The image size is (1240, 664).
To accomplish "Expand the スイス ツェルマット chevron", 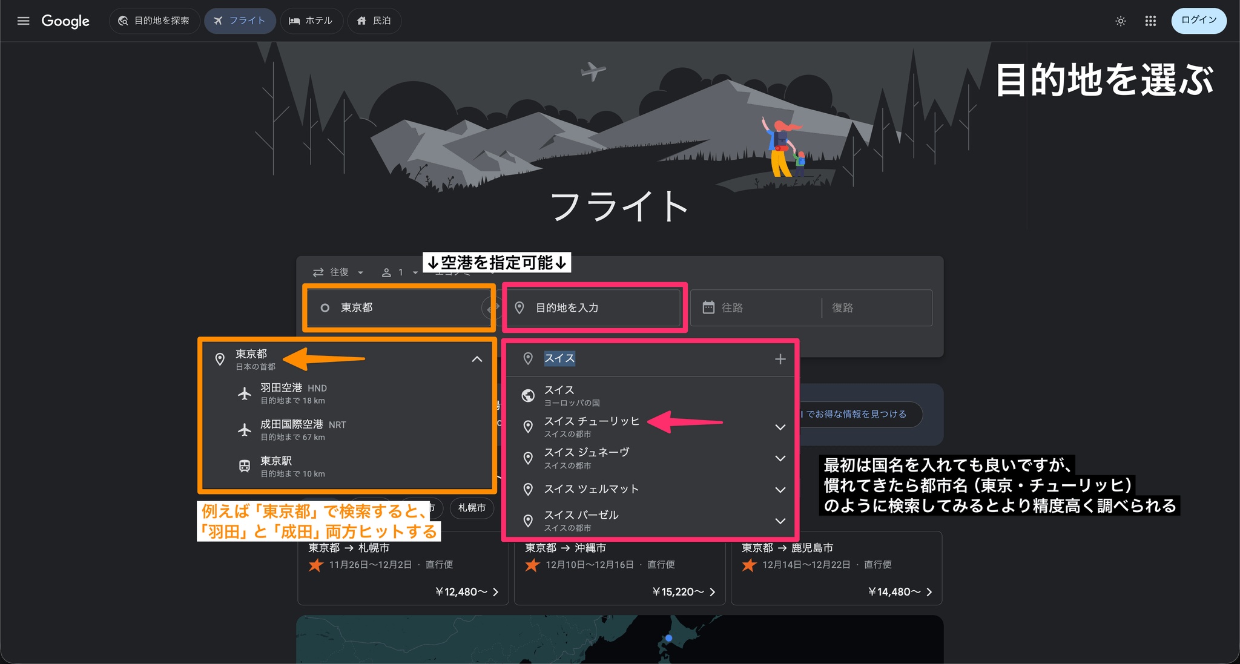I will pos(780,490).
